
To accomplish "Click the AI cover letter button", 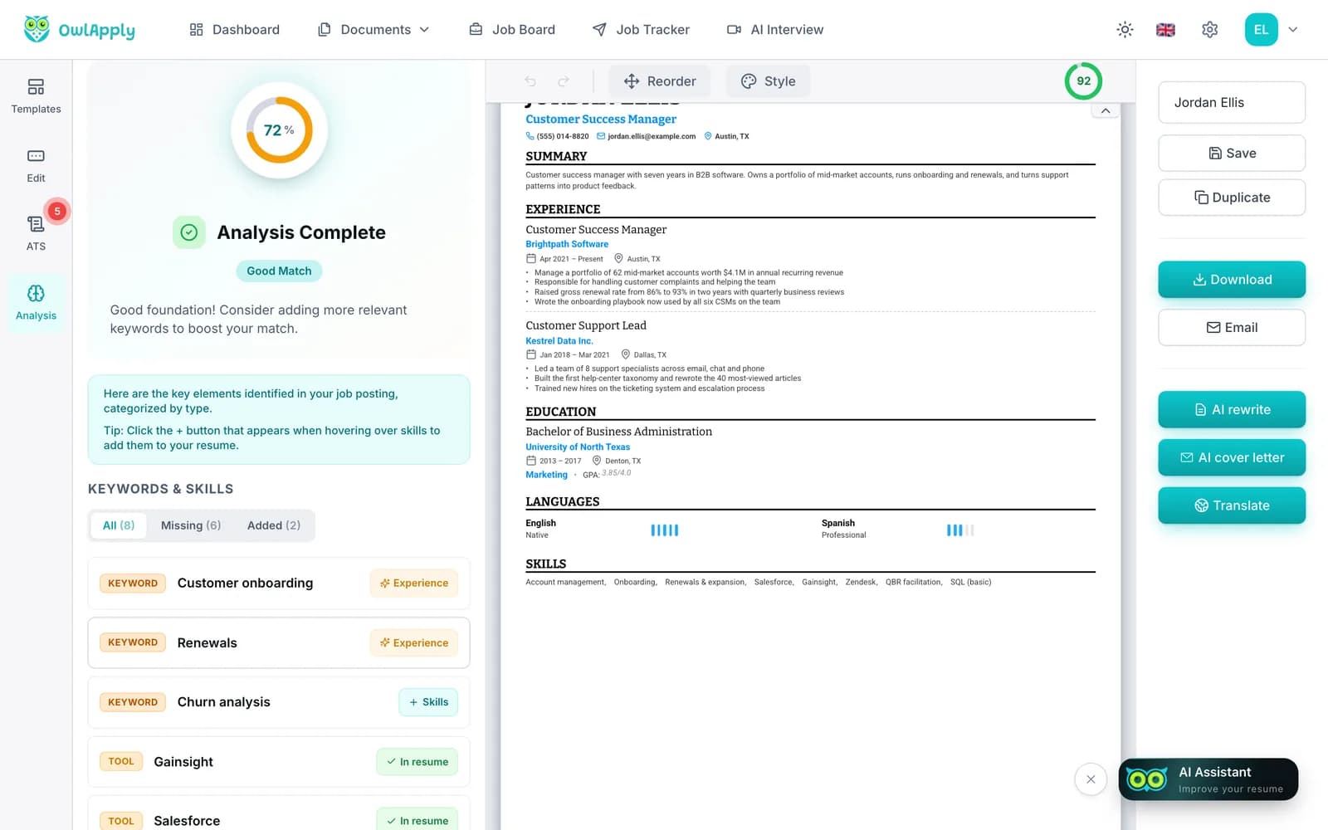I will [1232, 457].
